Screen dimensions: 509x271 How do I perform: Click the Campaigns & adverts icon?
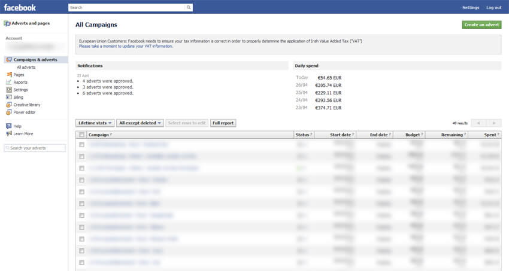pyautogui.click(x=9, y=60)
